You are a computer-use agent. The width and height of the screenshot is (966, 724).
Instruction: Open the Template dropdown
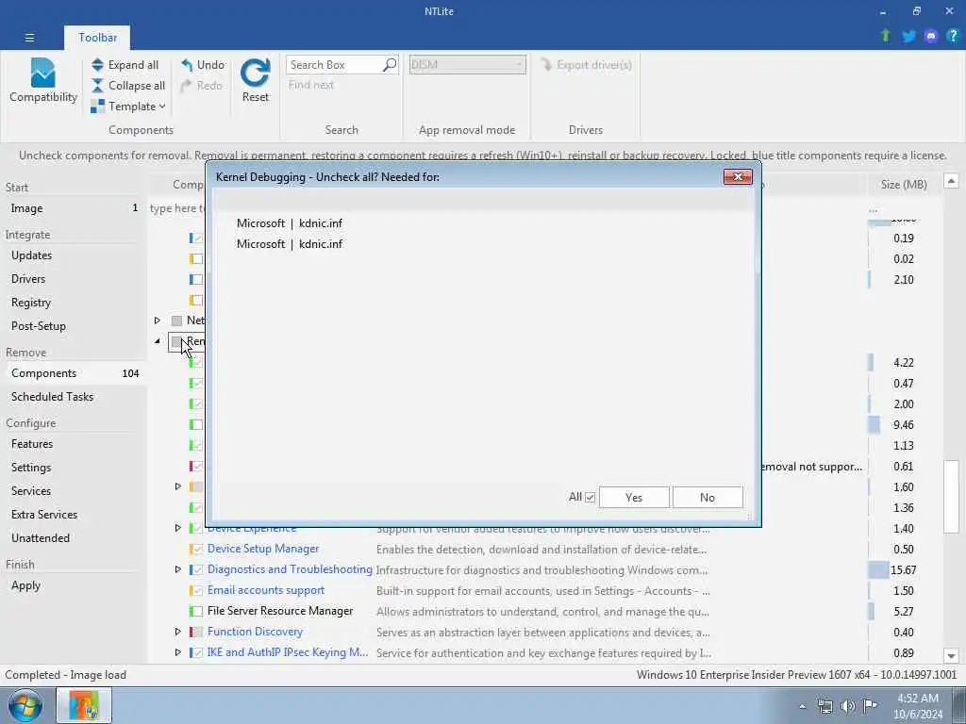128,107
